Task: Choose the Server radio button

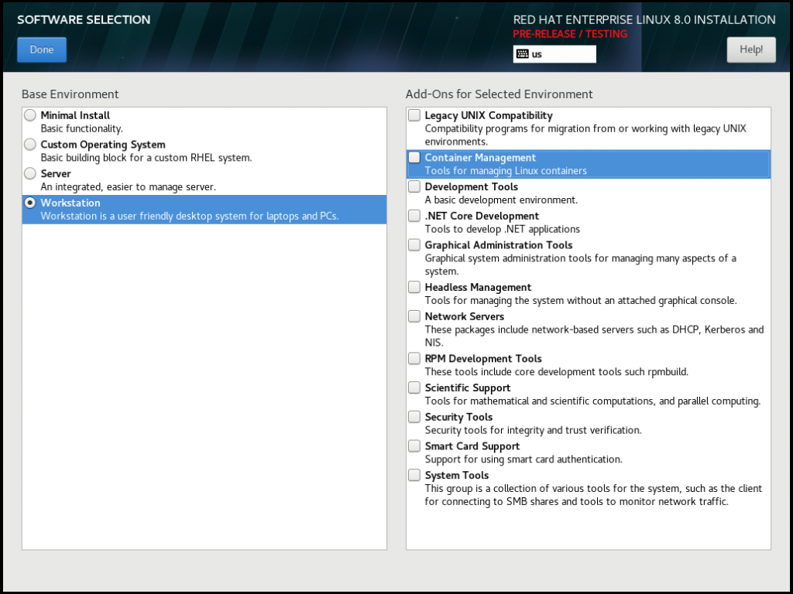Action: tap(30, 173)
